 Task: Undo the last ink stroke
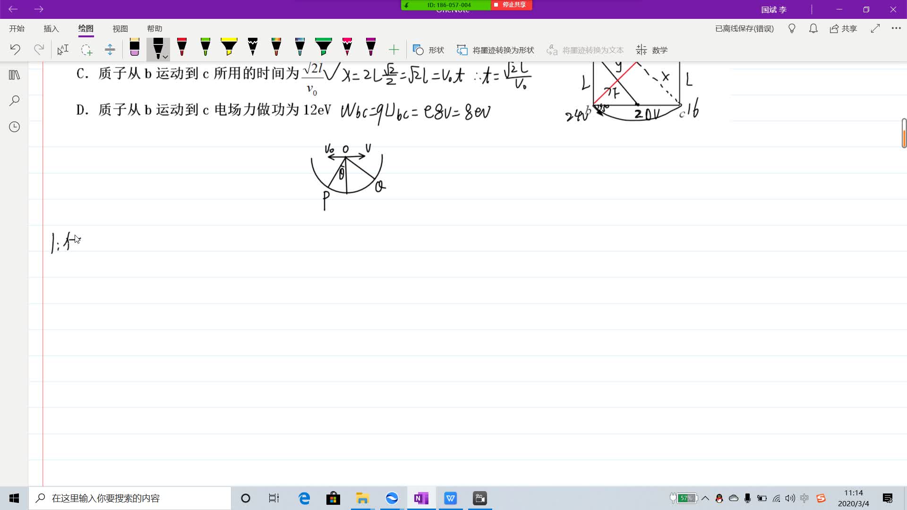click(x=15, y=50)
